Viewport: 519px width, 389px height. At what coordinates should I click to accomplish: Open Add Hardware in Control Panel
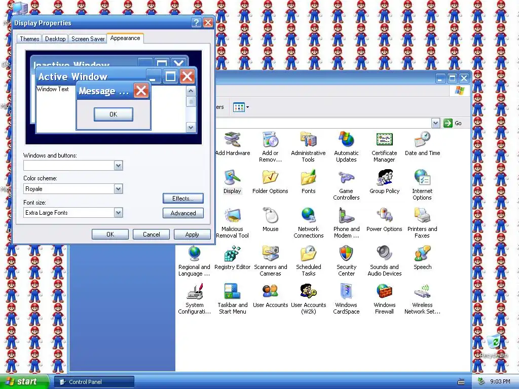pyautogui.click(x=232, y=144)
